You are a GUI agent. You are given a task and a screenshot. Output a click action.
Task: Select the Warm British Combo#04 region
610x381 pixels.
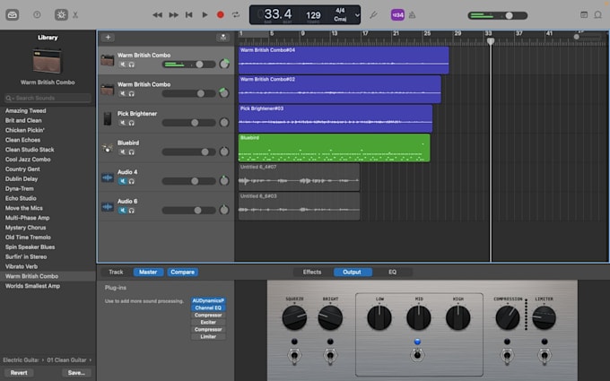[x=344, y=60]
